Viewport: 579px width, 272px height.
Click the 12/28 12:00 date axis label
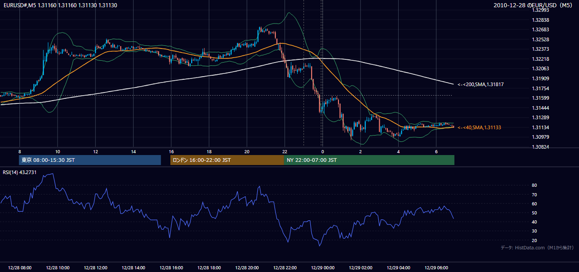coord(96,268)
